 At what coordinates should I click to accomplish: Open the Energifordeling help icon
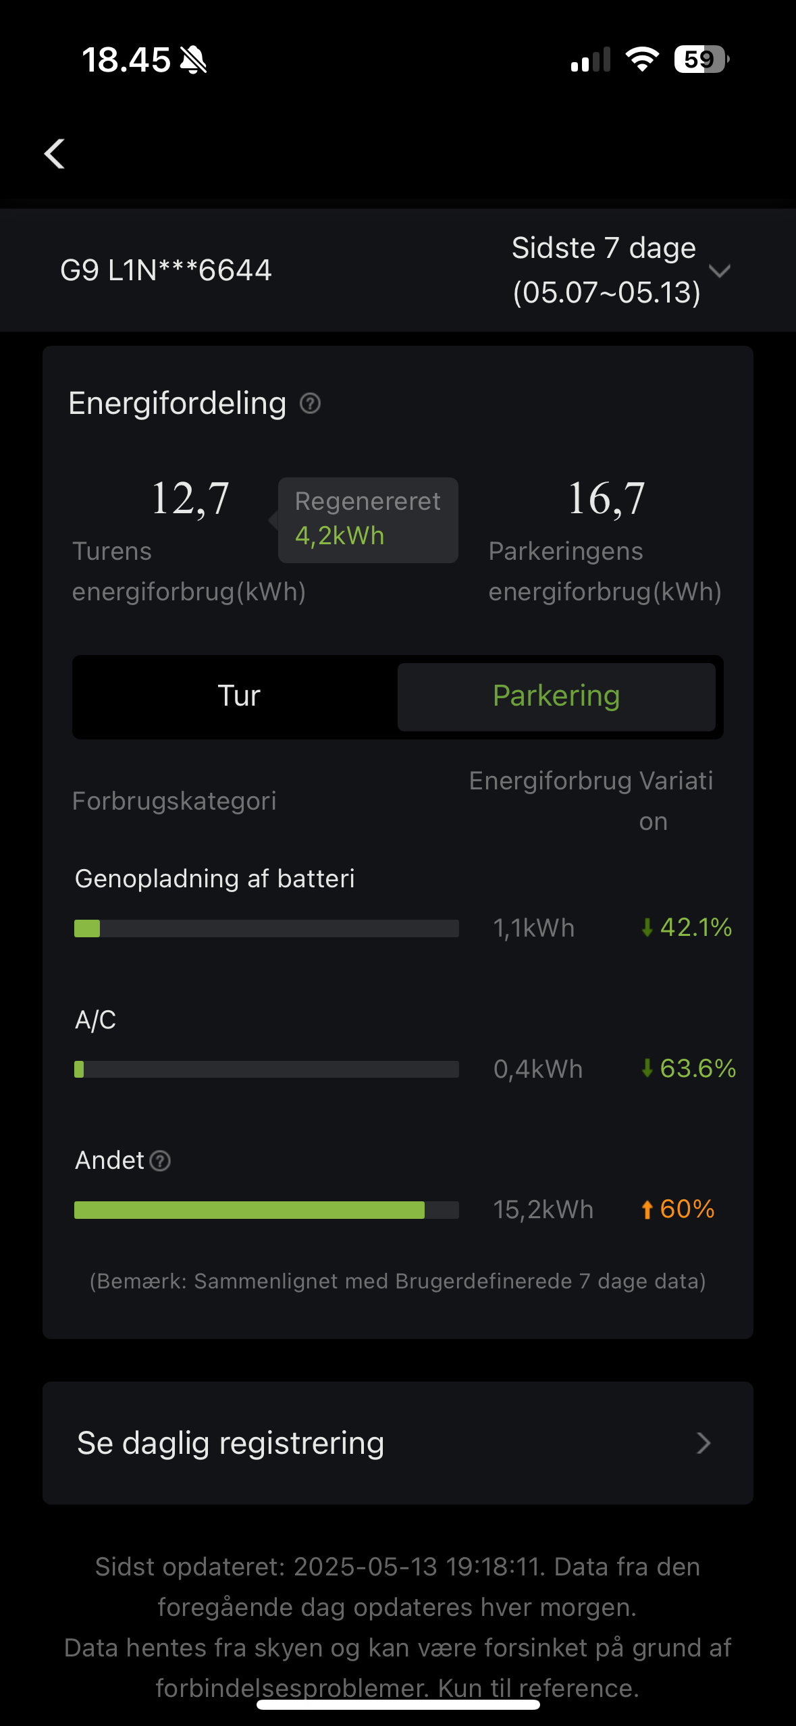click(310, 404)
